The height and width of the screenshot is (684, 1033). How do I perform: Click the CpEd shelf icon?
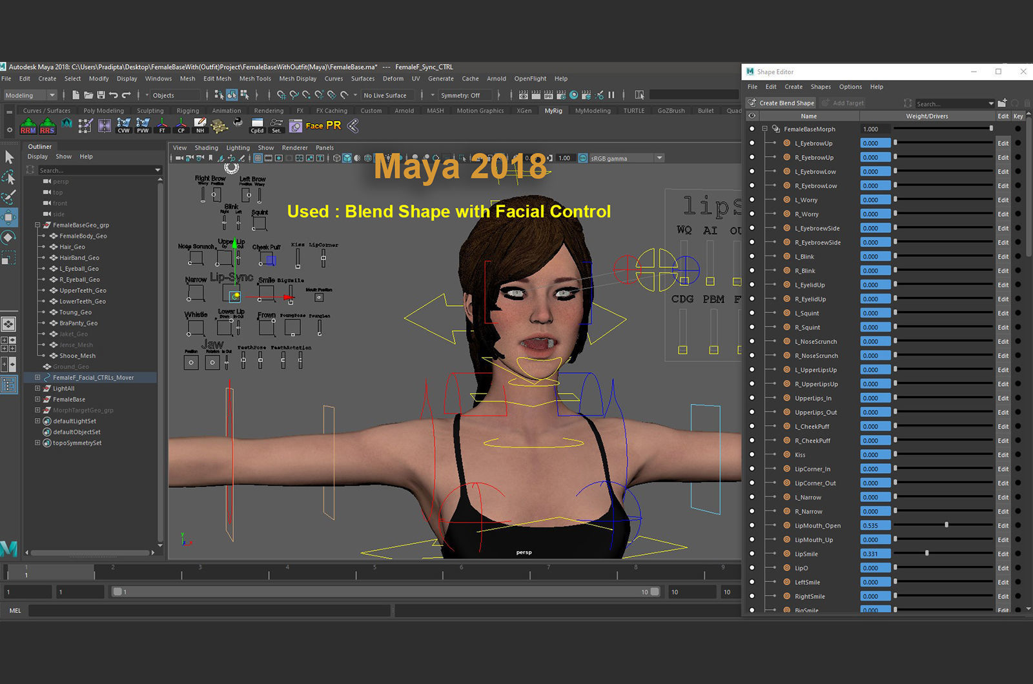click(x=257, y=125)
